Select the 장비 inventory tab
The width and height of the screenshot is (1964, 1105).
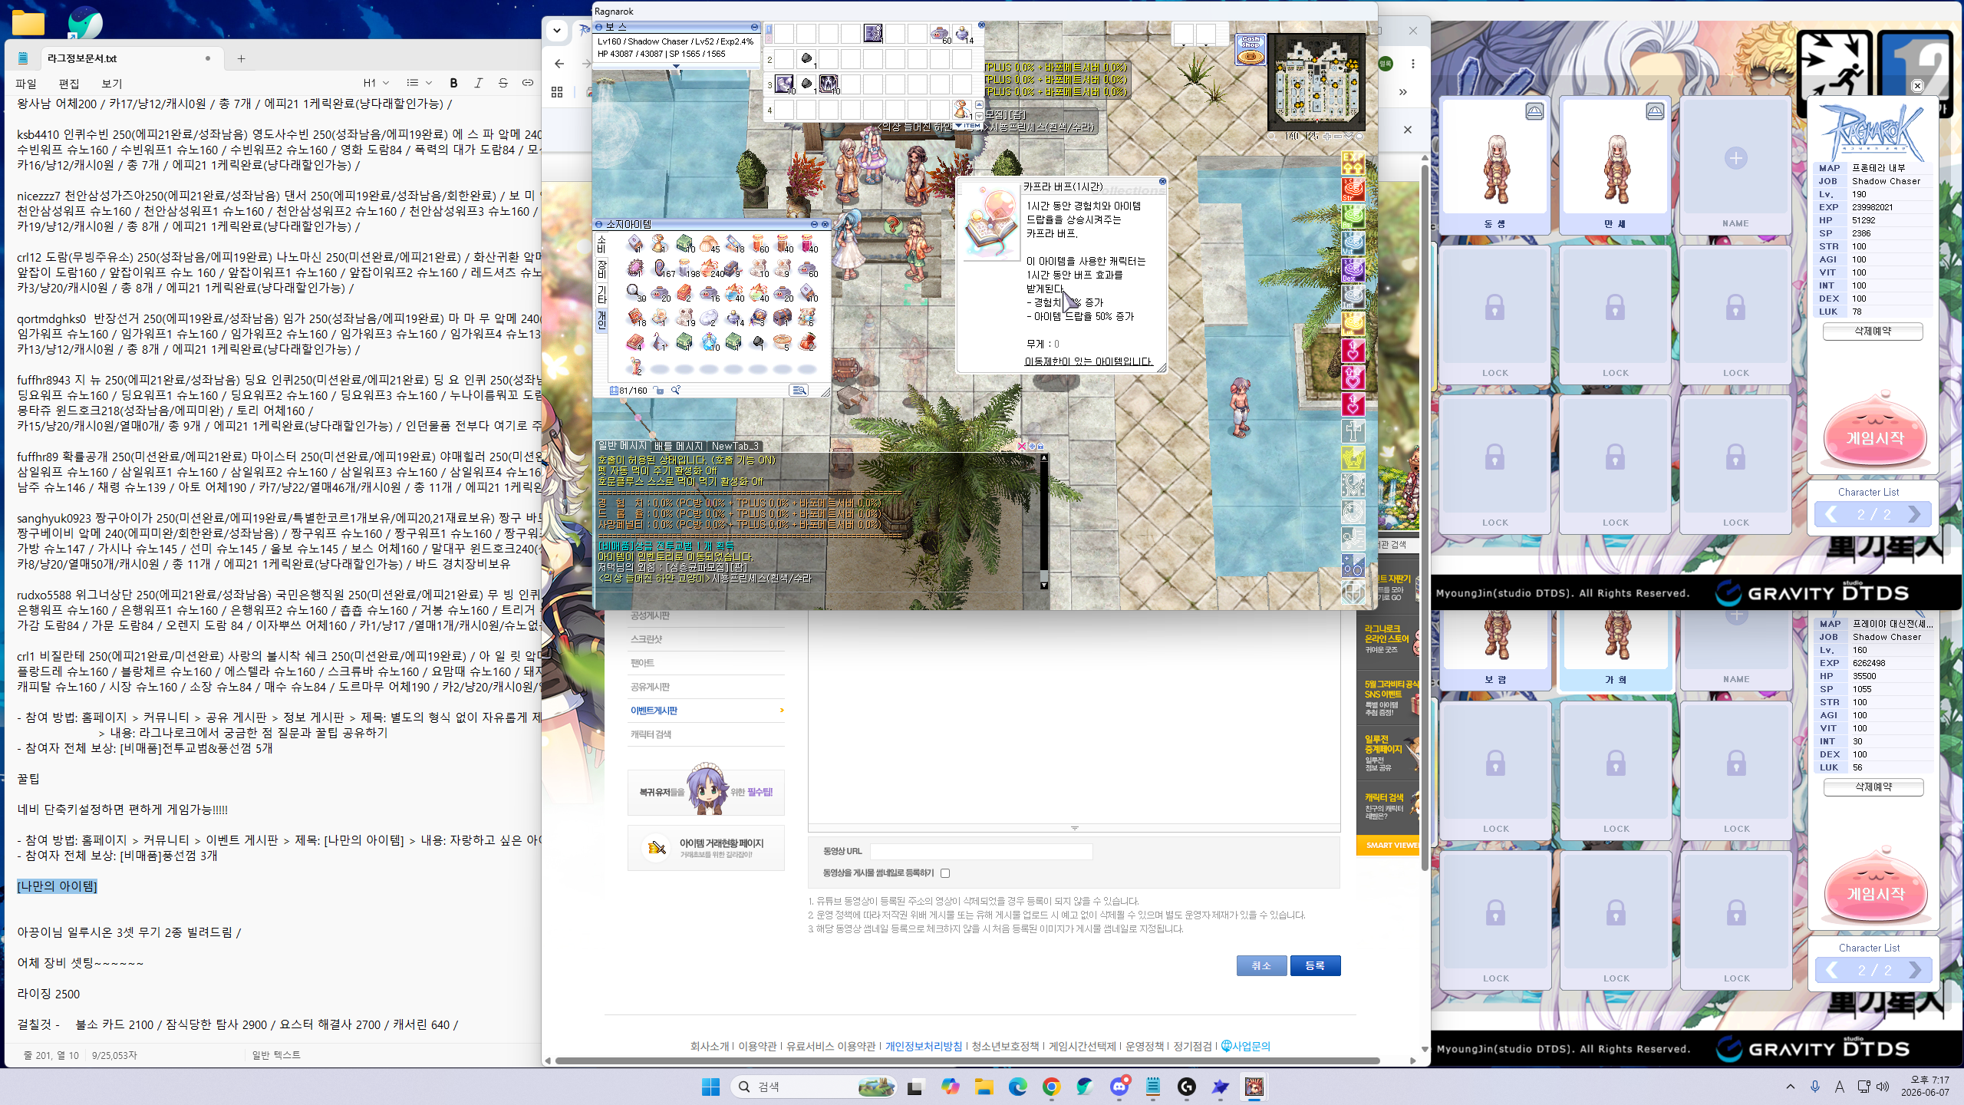[x=602, y=269]
